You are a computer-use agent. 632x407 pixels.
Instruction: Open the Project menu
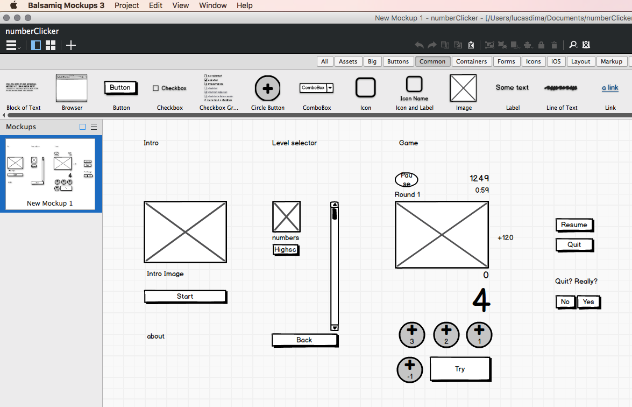click(126, 5)
